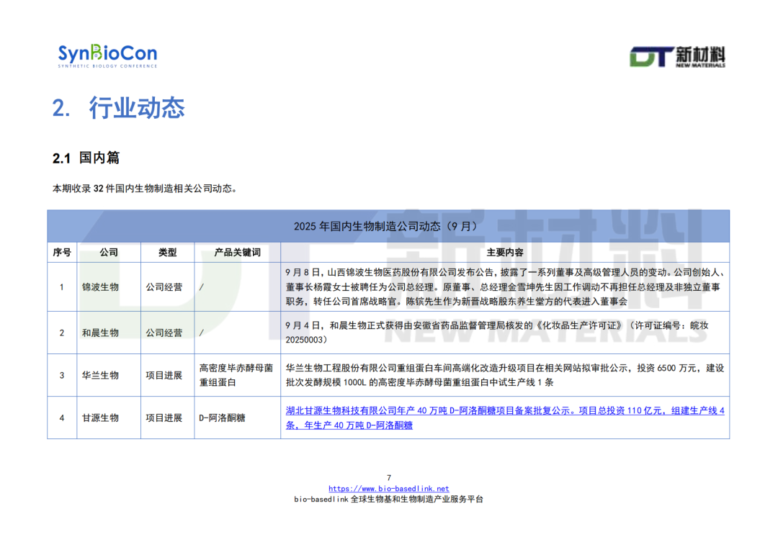Click 公司经营 in the 和晨生物 row
Screen dimensions: 778x550
coord(164,333)
